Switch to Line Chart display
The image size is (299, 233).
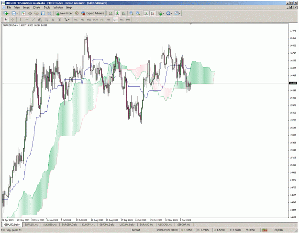[x=124, y=13]
